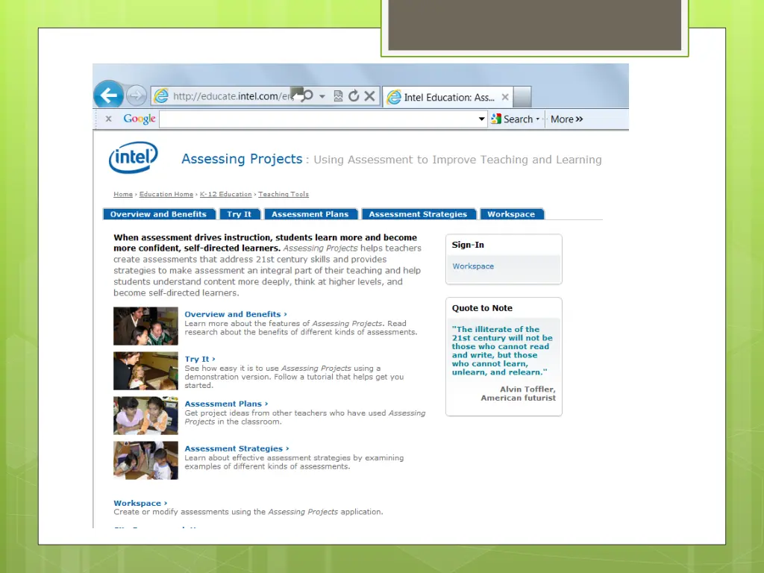Click the http://educate.intel.com address field

(x=232, y=96)
